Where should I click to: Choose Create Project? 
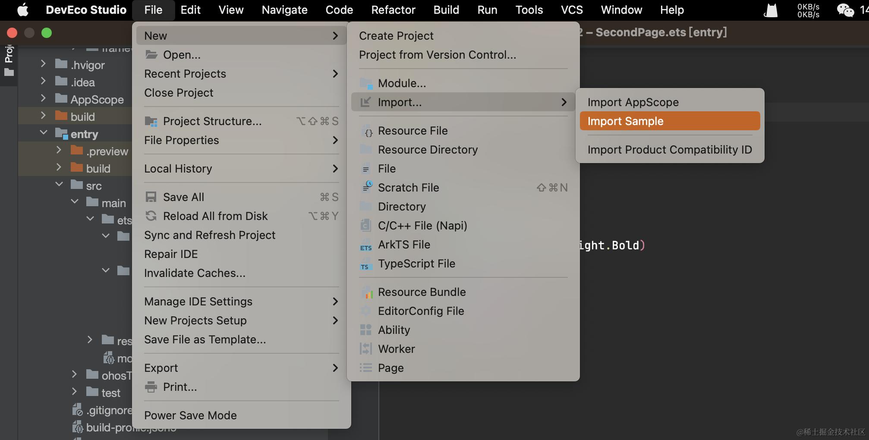tap(396, 36)
